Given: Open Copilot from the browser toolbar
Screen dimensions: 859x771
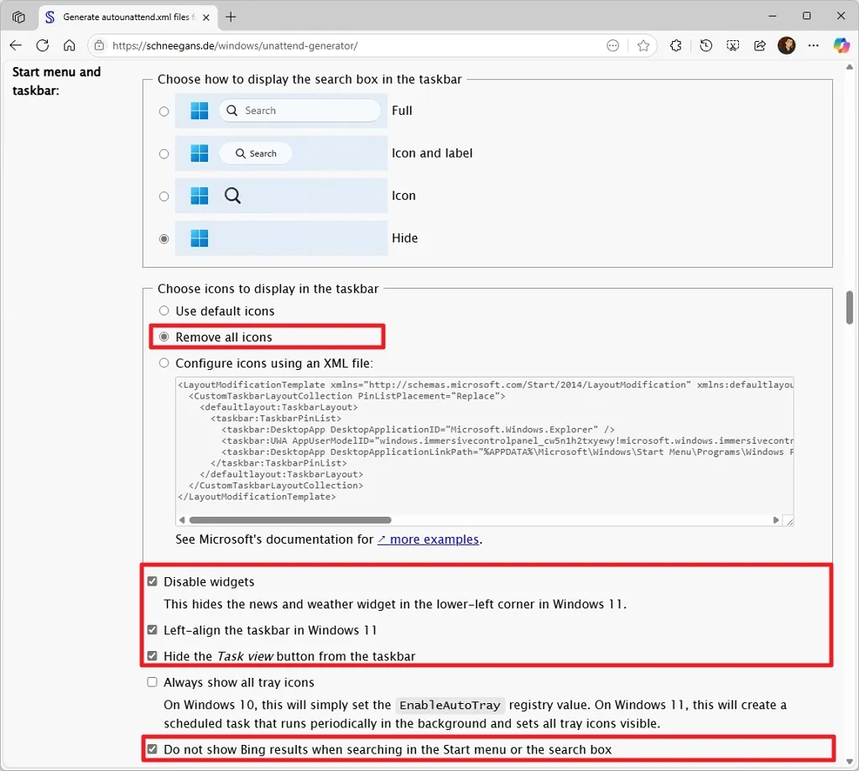Looking at the screenshot, I should (841, 45).
